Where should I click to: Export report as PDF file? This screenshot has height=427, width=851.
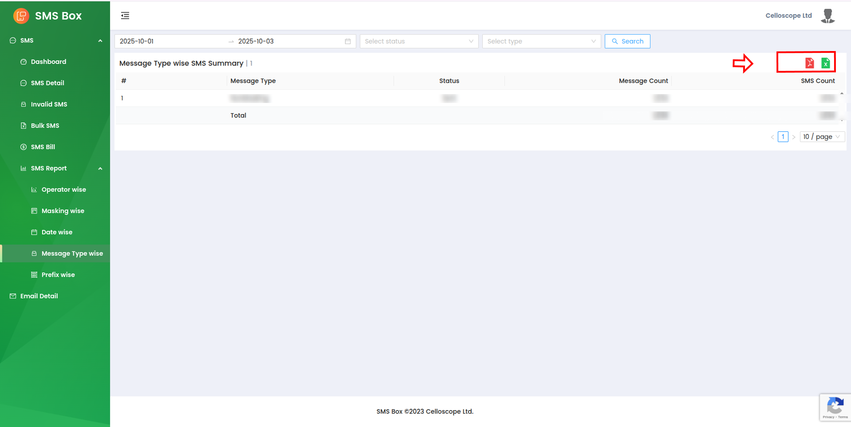809,63
